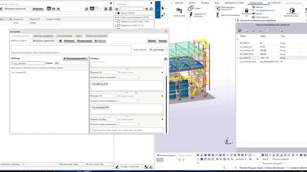Screen dimensions: 307x172
Task: Open sum row dropdown under Момент М
Action: click(x=128, y=101)
